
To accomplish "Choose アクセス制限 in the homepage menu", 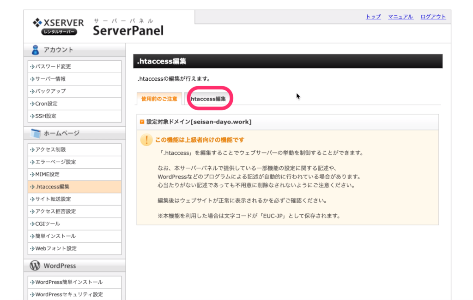I will (x=50, y=149).
